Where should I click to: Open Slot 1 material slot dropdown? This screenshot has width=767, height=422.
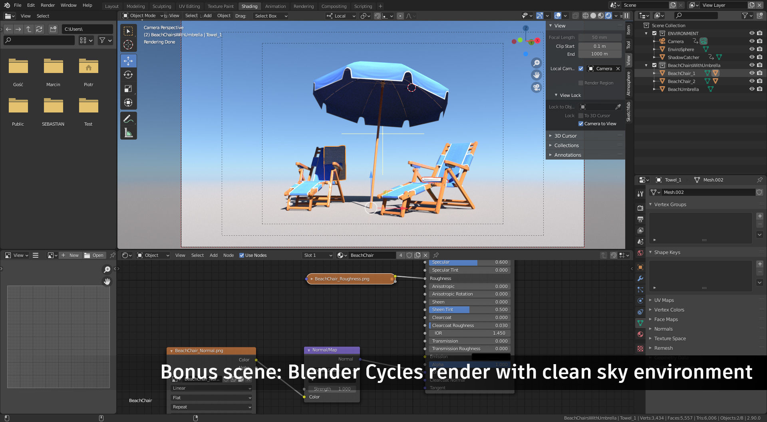(x=318, y=255)
